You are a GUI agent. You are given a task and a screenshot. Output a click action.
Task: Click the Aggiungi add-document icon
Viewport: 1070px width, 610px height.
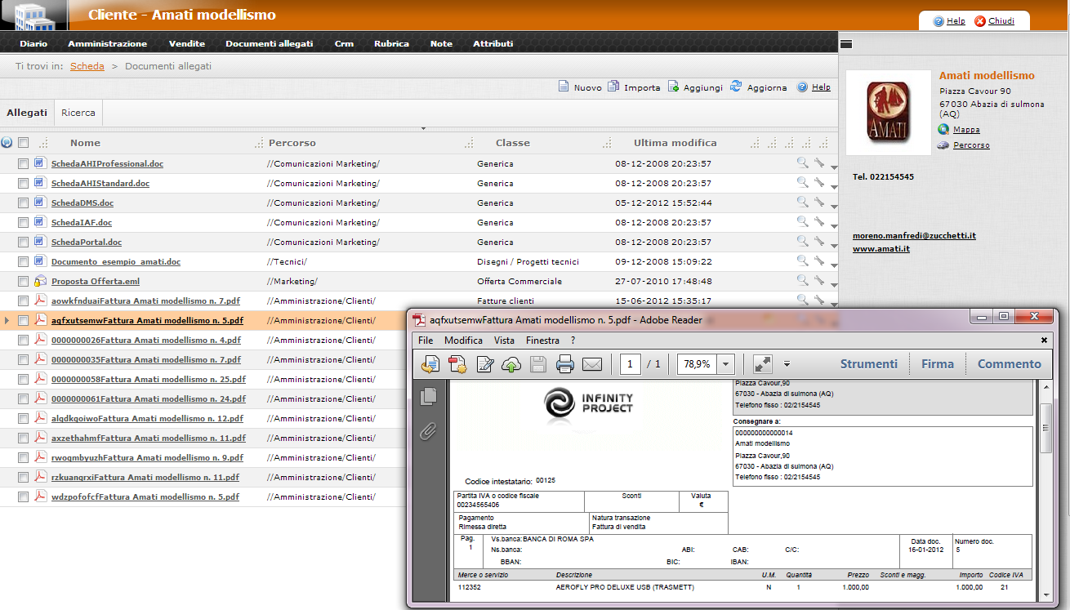(x=674, y=87)
